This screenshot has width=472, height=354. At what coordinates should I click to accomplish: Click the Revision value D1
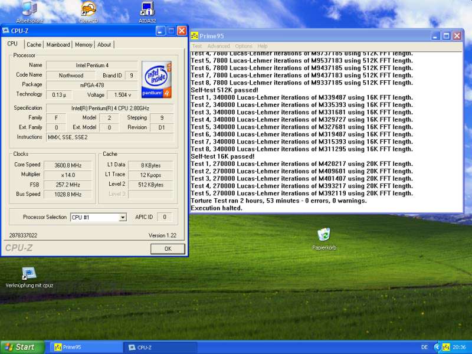(162, 127)
